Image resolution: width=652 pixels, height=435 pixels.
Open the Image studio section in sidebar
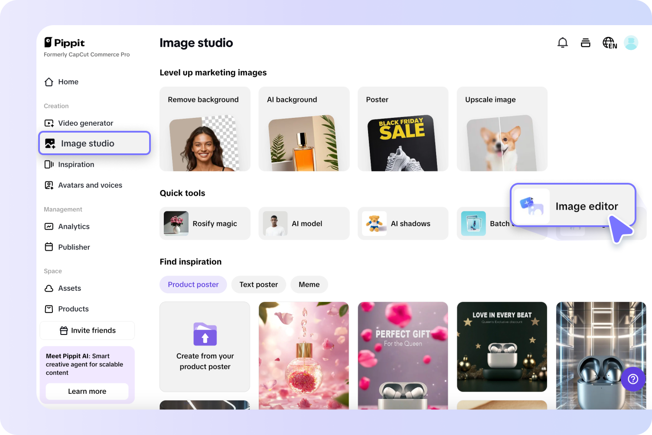click(88, 143)
